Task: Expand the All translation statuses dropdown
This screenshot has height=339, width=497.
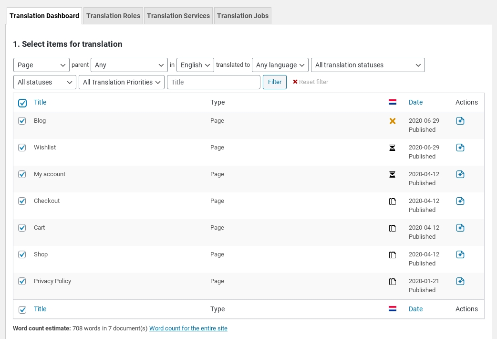Action: pyautogui.click(x=367, y=65)
